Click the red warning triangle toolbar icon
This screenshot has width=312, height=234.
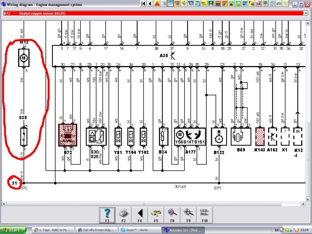pos(157,4)
